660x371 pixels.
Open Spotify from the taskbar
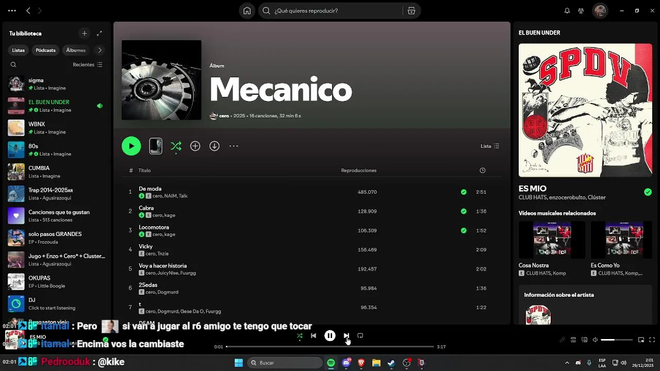point(331,363)
